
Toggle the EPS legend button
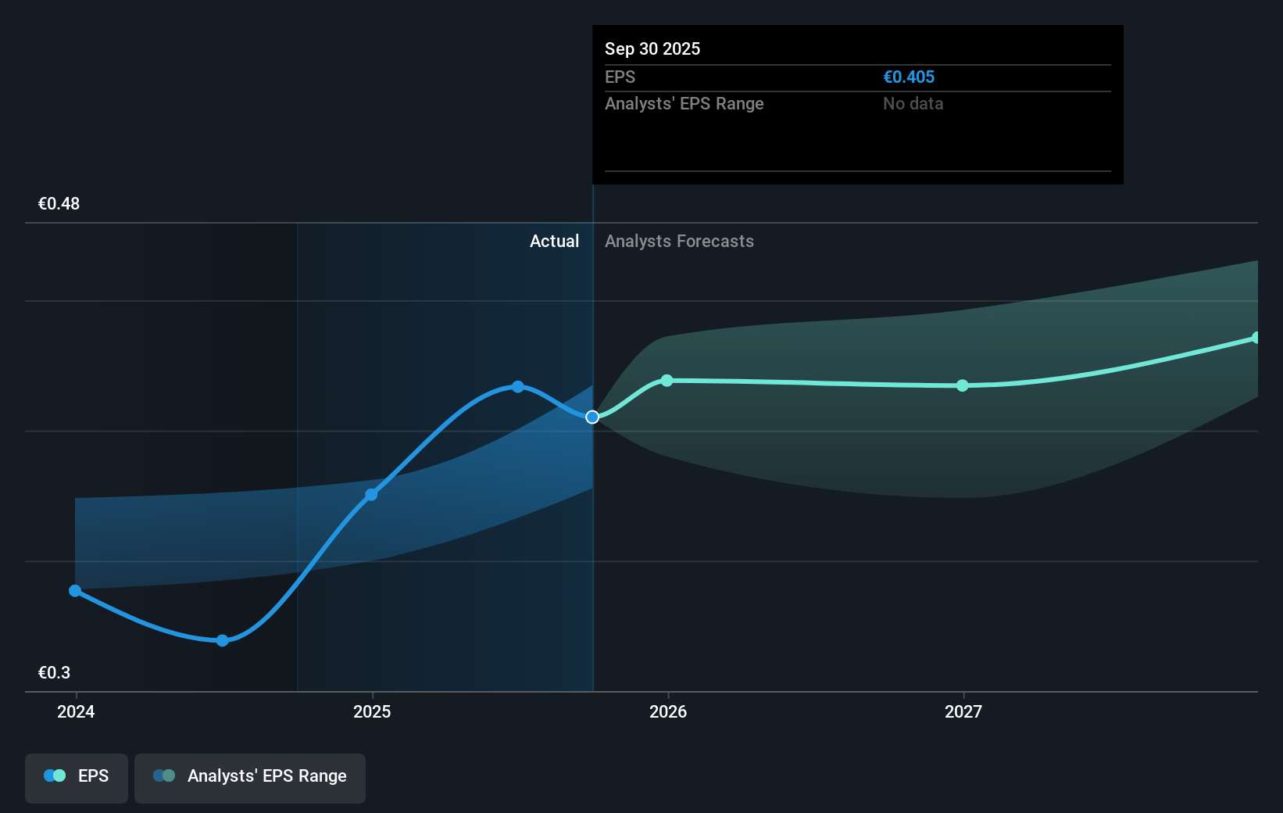77,778
